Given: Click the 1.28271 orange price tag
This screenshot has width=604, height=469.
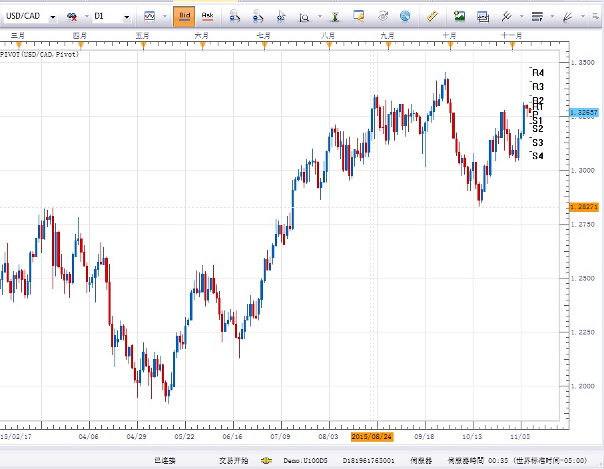Looking at the screenshot, I should (584, 207).
